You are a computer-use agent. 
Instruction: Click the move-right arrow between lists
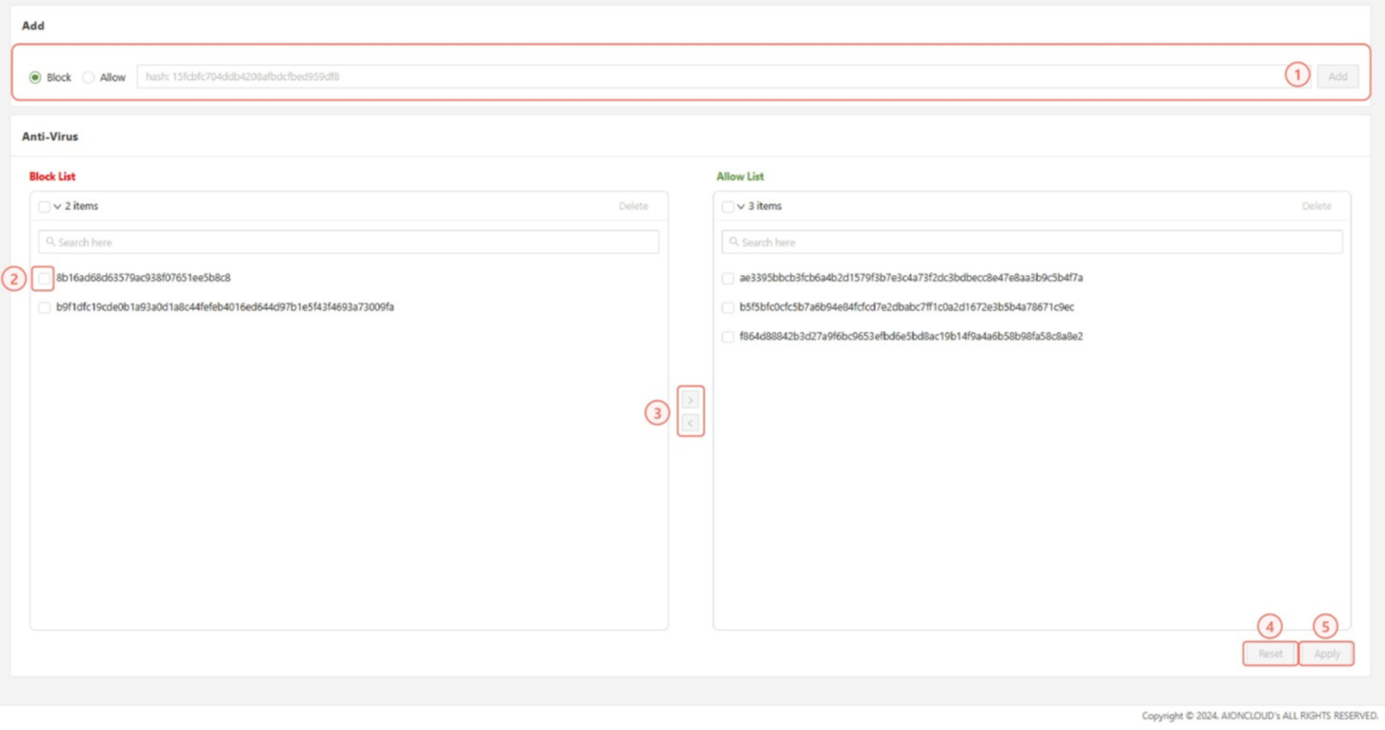coord(690,400)
